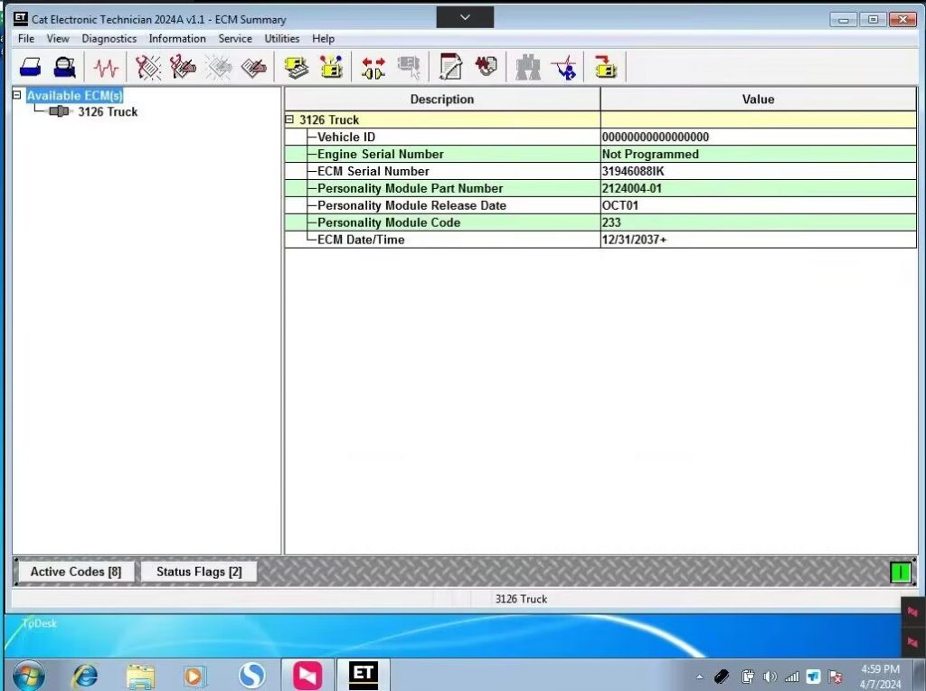Open the Configuration tool icon
This screenshot has height=691, width=926.
click(x=331, y=68)
